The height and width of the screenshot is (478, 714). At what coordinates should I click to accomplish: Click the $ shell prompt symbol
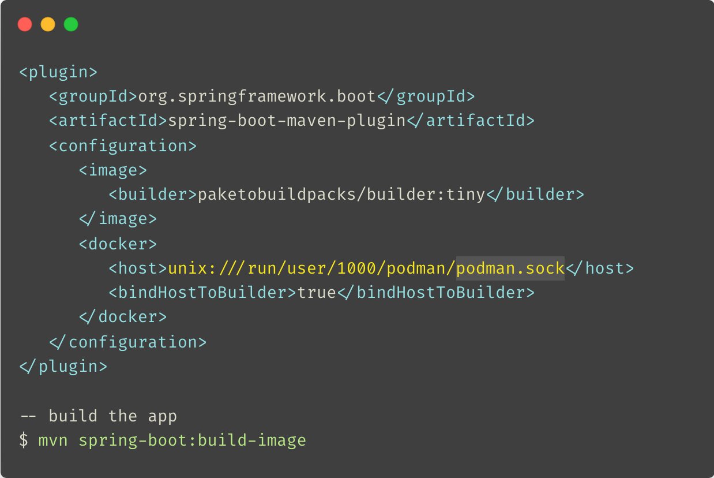[24, 441]
